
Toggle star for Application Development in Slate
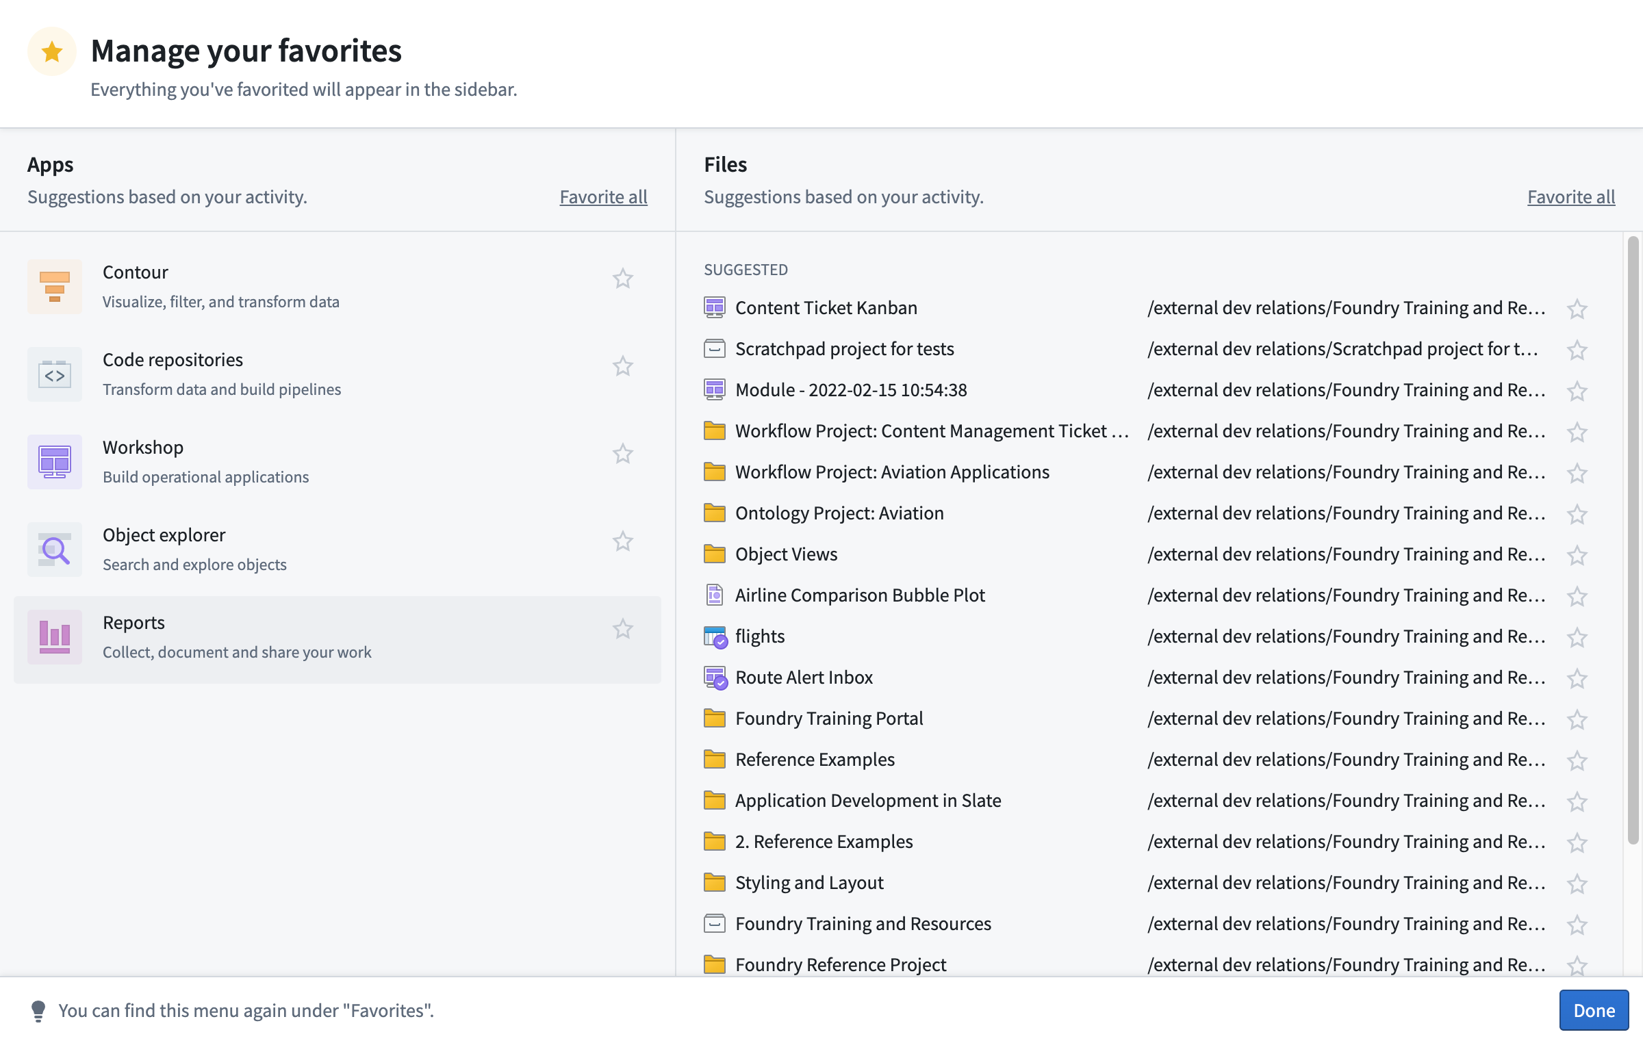[1577, 801]
